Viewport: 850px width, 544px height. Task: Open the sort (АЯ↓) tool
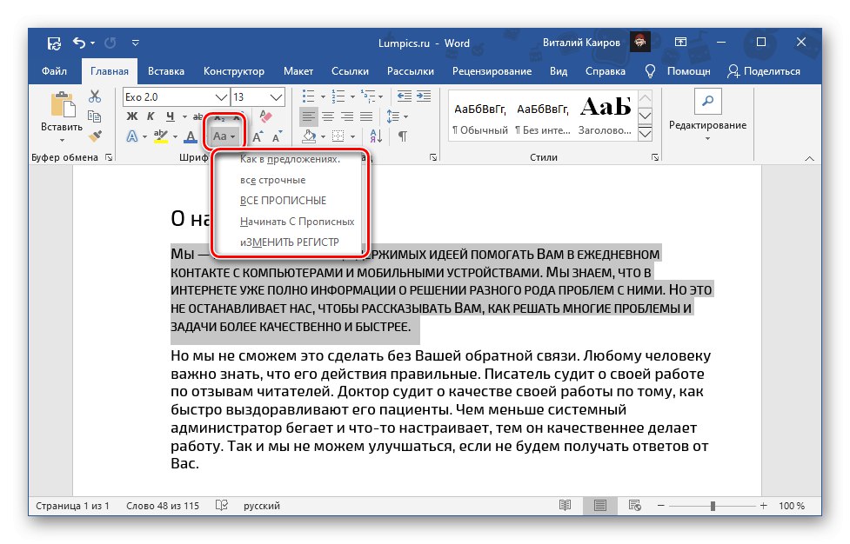(375, 136)
